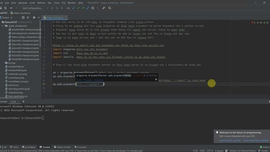Viewport: 270px width, 152px height.
Task: Open the Help menu
Action: coord(81,3)
